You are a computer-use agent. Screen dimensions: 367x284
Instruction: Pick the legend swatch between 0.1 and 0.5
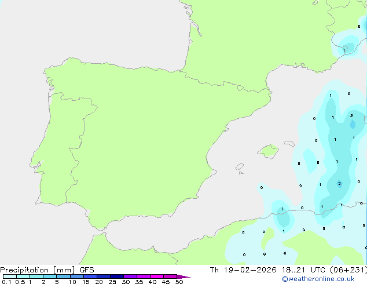(x=10, y=276)
